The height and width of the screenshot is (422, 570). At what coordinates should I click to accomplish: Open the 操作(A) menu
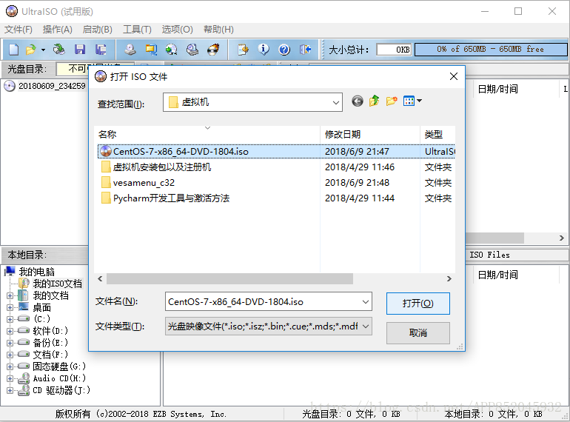pyautogui.click(x=58, y=30)
